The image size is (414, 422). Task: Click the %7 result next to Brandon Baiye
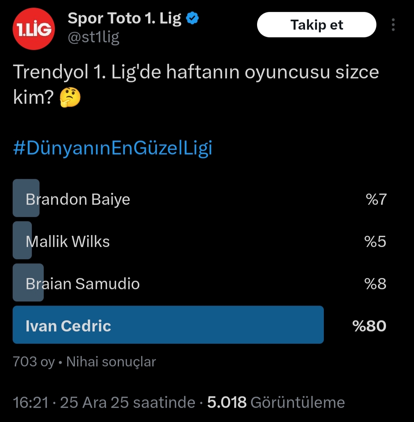pyautogui.click(x=376, y=199)
